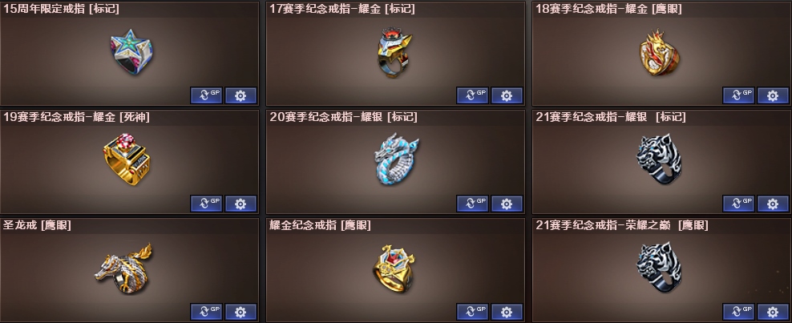Click GP exchange button for 18赛季纪念戒指-耀金
Screen dimensions: 792x323
coord(739,95)
